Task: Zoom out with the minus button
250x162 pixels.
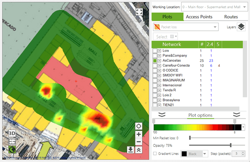Action: pyautogui.click(x=138, y=142)
